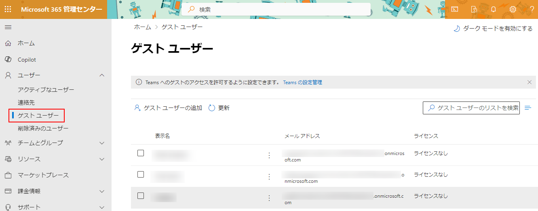Image resolution: width=538 pixels, height=211 pixels.
Task: Open the settings gear
Action: pyautogui.click(x=513, y=9)
